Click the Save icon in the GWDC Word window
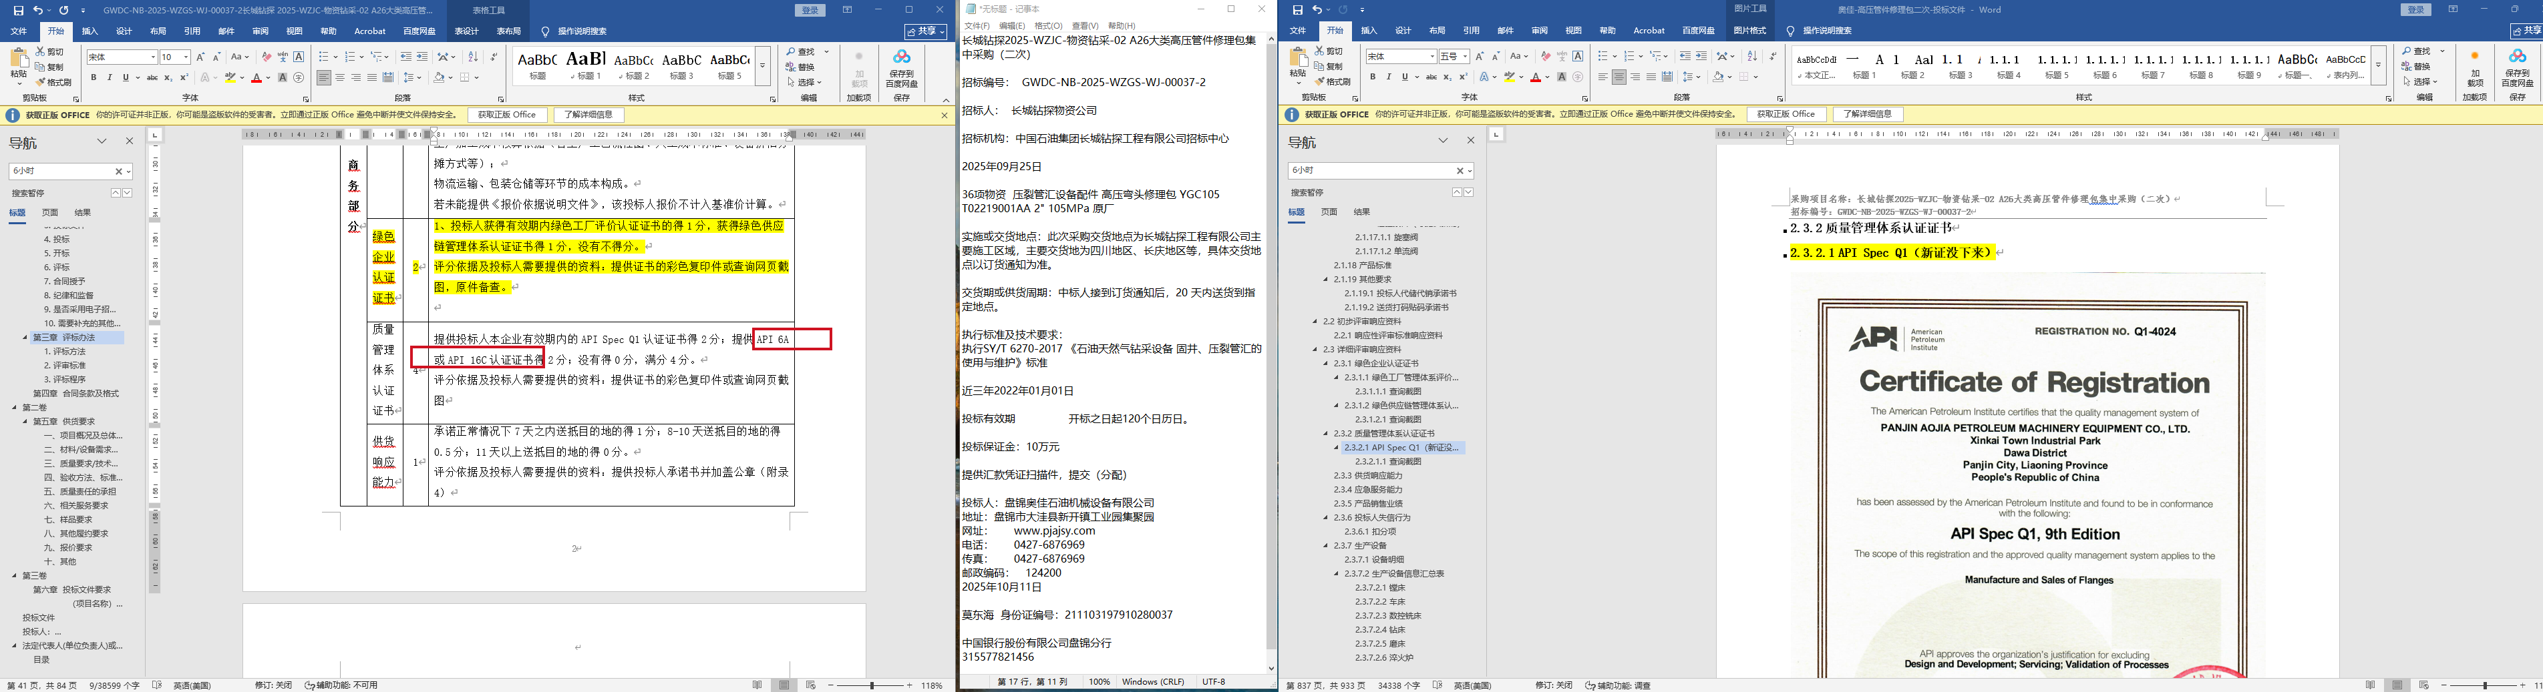This screenshot has height=692, width=2543. pyautogui.click(x=19, y=10)
